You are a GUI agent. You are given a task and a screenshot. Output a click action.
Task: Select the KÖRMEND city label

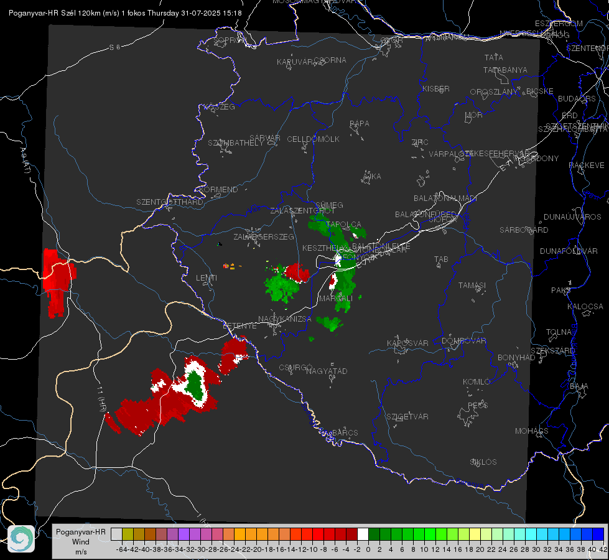pos(218,190)
